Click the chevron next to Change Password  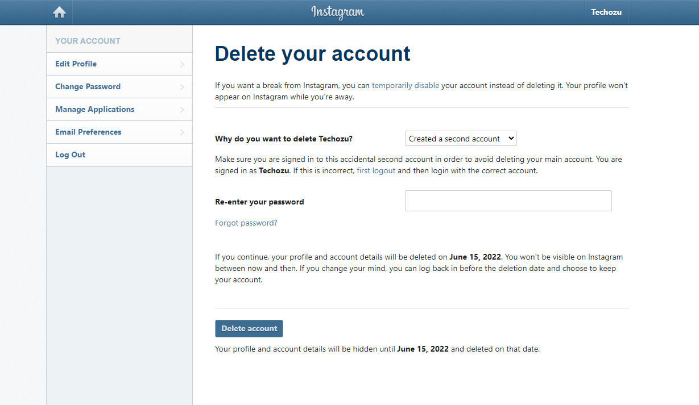click(183, 86)
